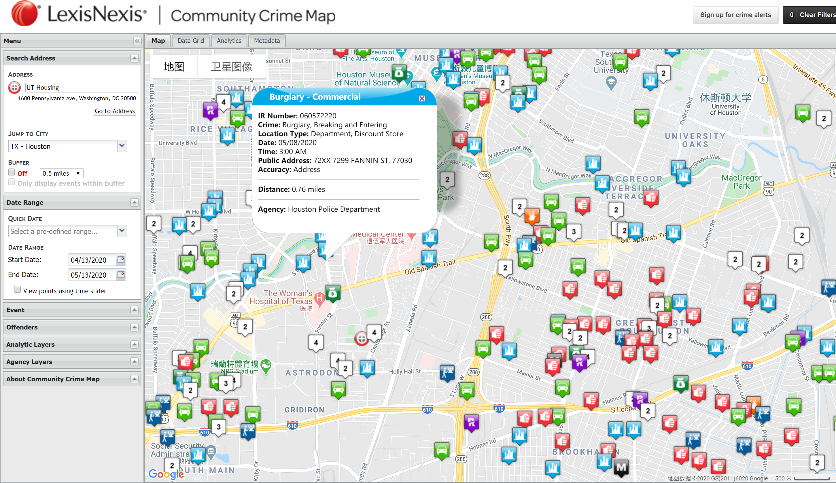Check Only display events within buffer
Screen dimensions: 836x483
[12, 182]
